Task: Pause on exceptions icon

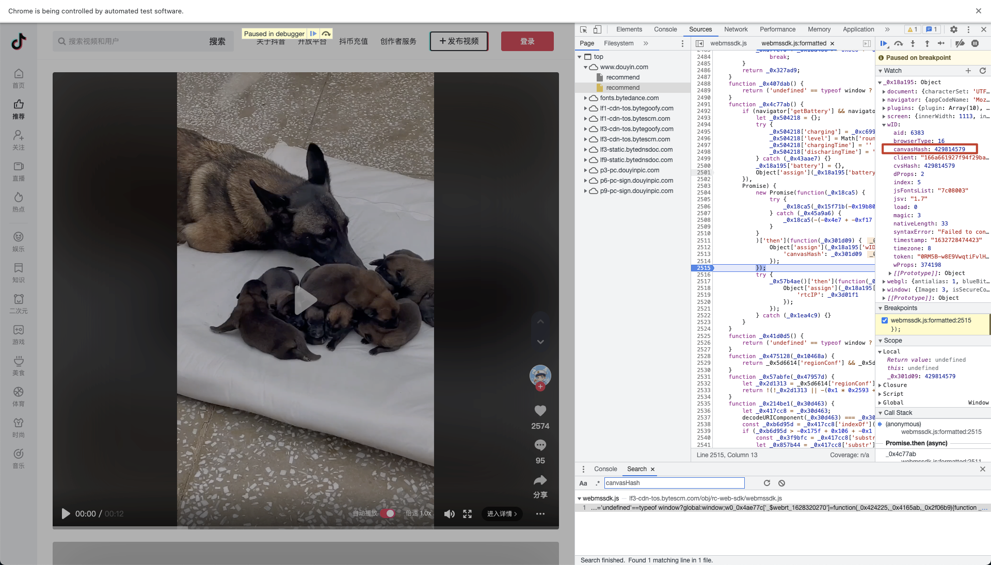Action: click(x=975, y=43)
